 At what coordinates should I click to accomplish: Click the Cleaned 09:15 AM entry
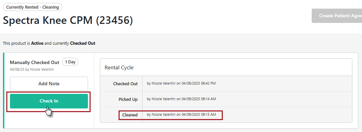tap(181, 115)
